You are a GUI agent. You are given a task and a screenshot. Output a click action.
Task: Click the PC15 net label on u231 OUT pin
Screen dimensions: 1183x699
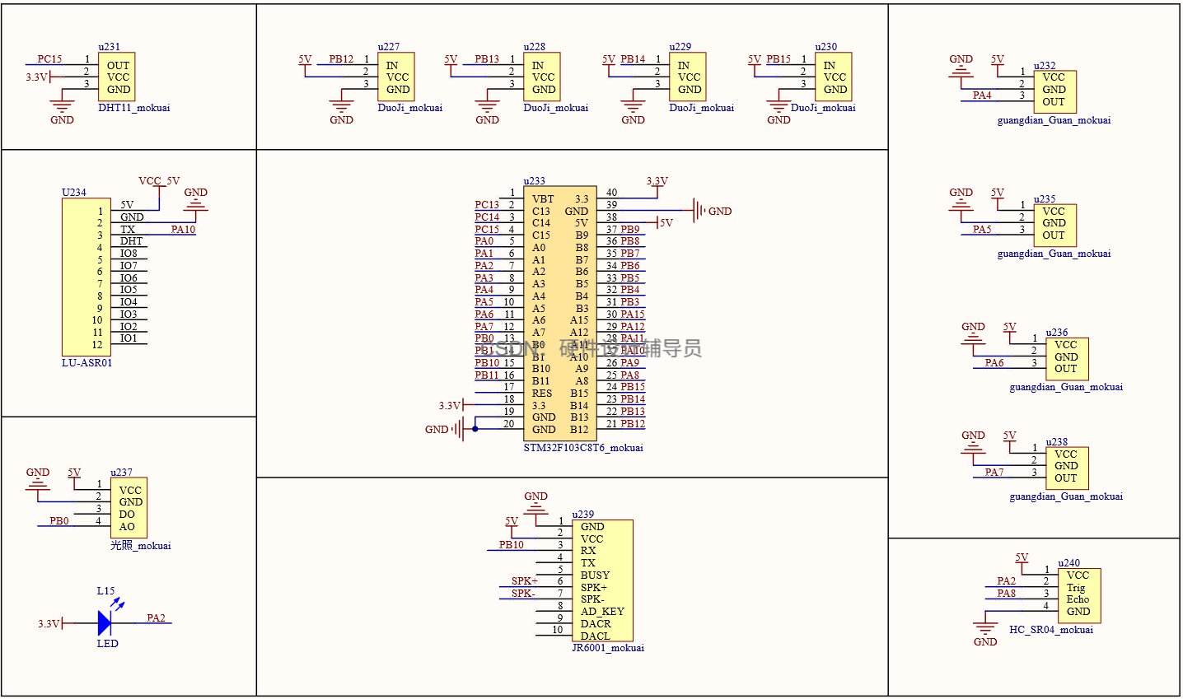[49, 59]
